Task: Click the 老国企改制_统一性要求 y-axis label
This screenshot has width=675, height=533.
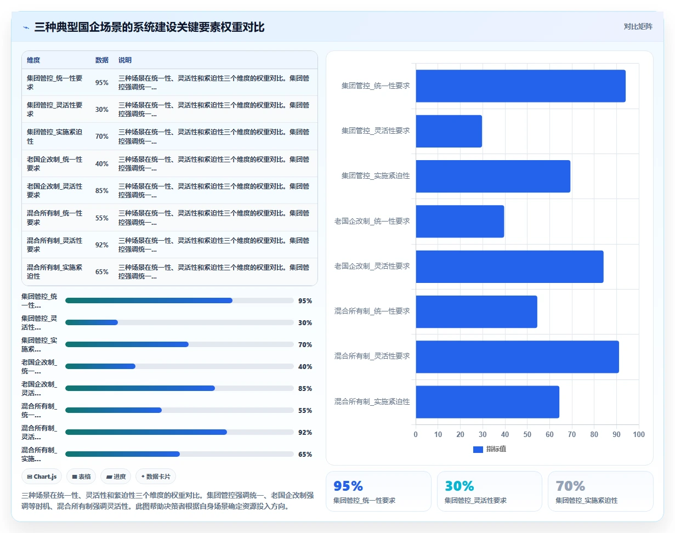Action: (372, 221)
